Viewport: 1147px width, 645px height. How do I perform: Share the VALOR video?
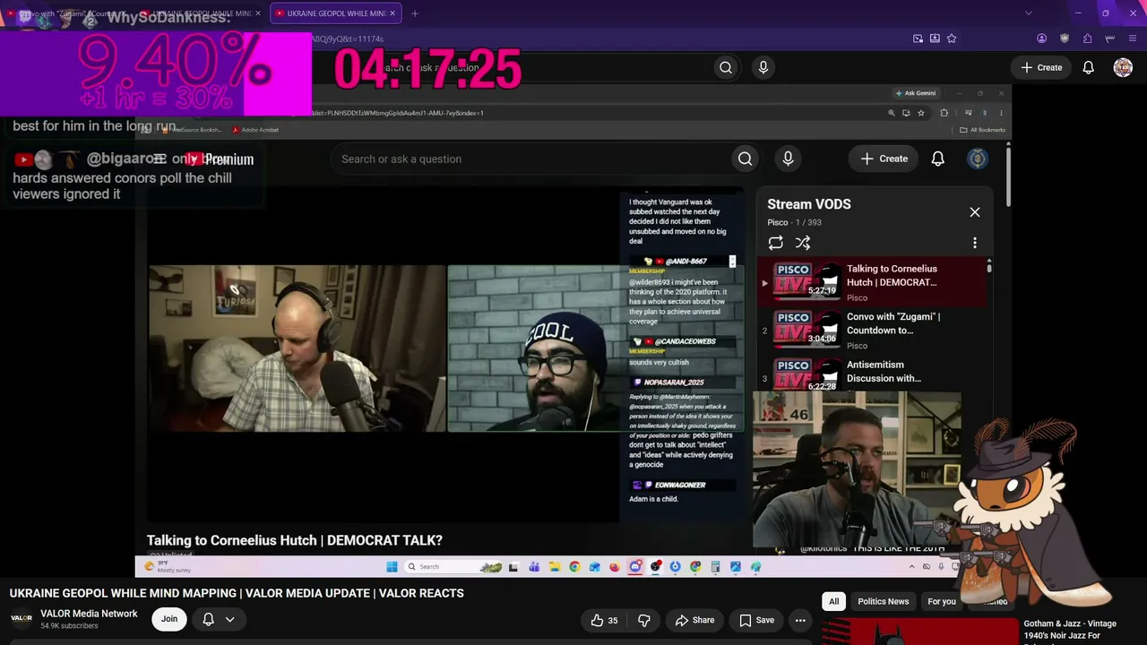(694, 620)
